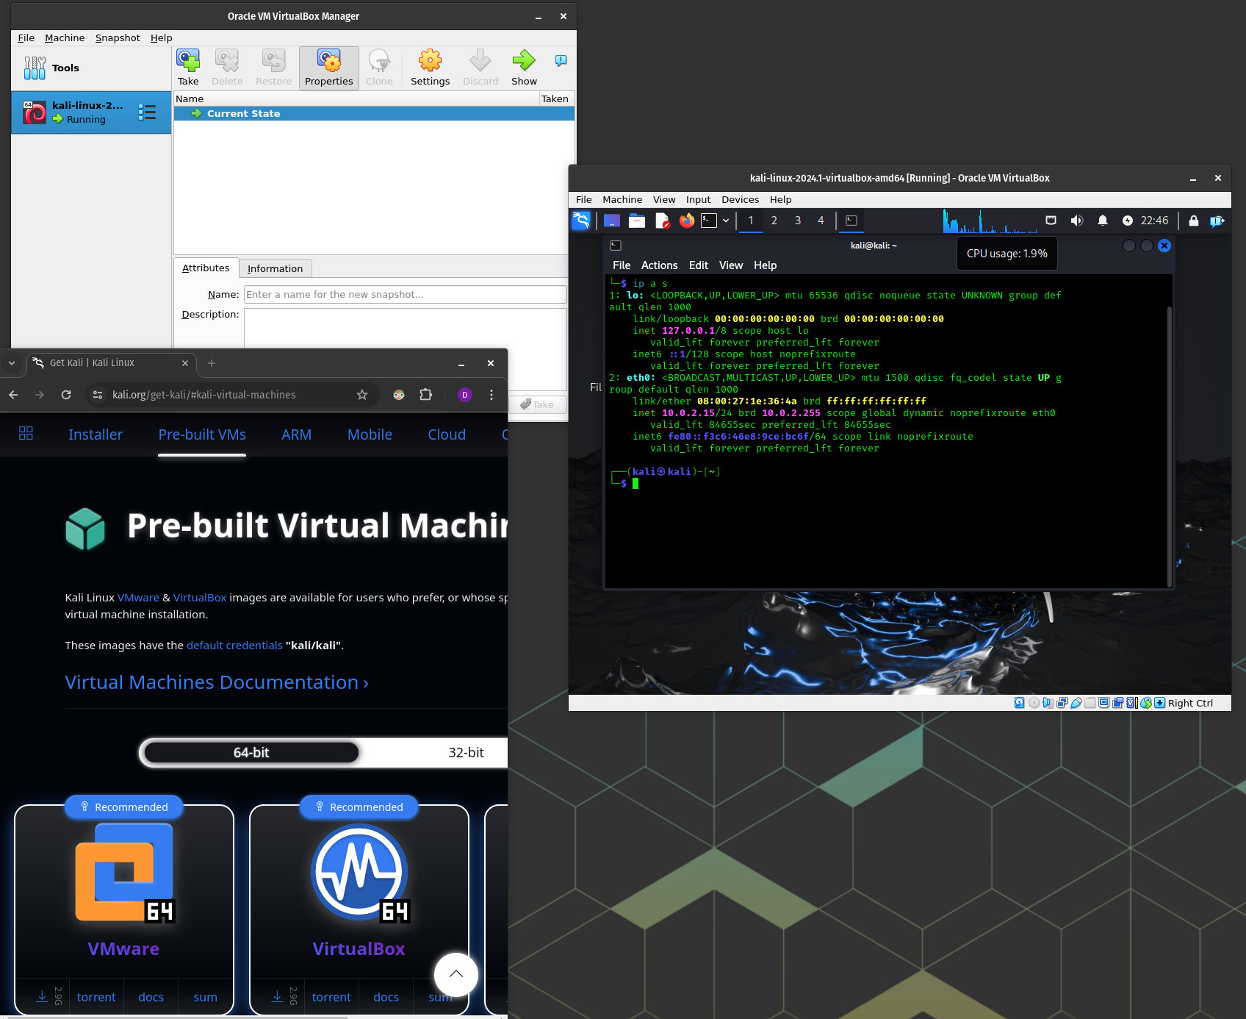Switch to Kali workspace 2

click(774, 221)
